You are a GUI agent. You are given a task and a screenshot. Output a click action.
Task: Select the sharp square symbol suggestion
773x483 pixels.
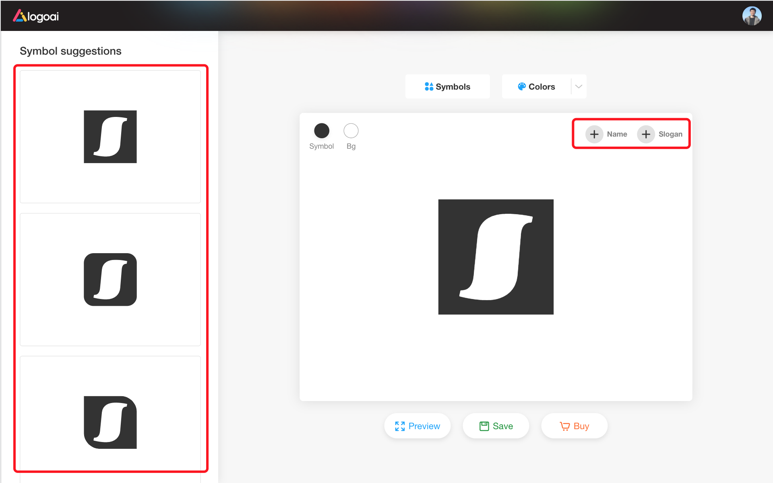click(x=110, y=137)
